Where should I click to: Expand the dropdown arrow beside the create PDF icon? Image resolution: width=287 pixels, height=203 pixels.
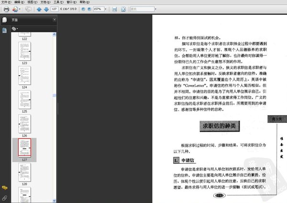[x=20, y=9]
